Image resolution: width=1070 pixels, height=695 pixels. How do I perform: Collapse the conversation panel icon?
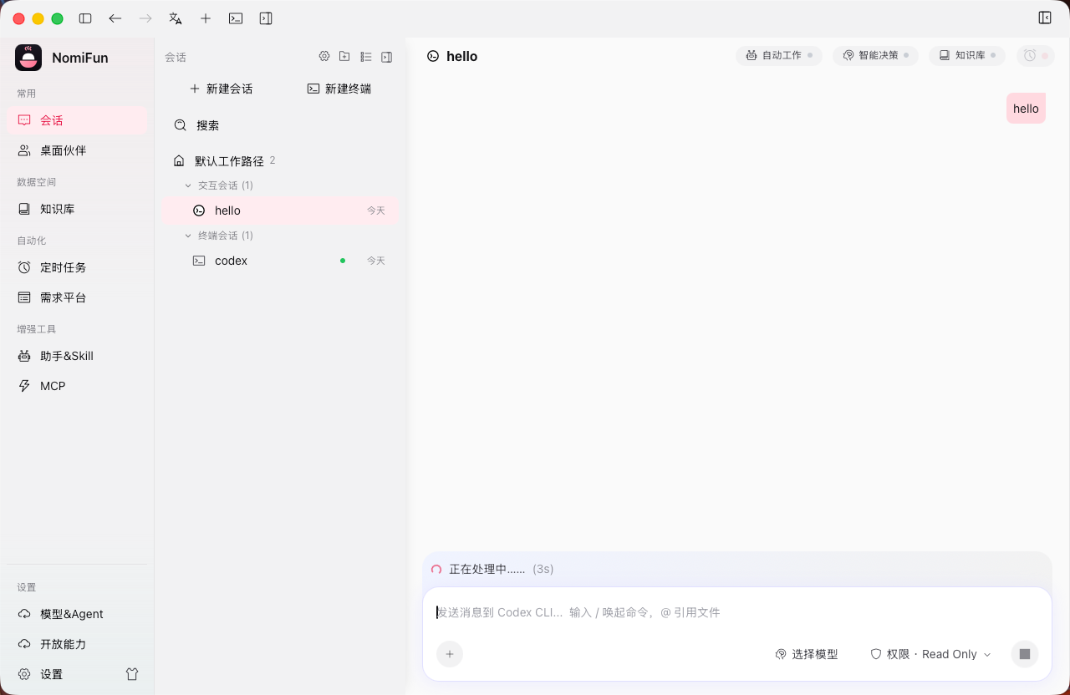pyautogui.click(x=386, y=57)
